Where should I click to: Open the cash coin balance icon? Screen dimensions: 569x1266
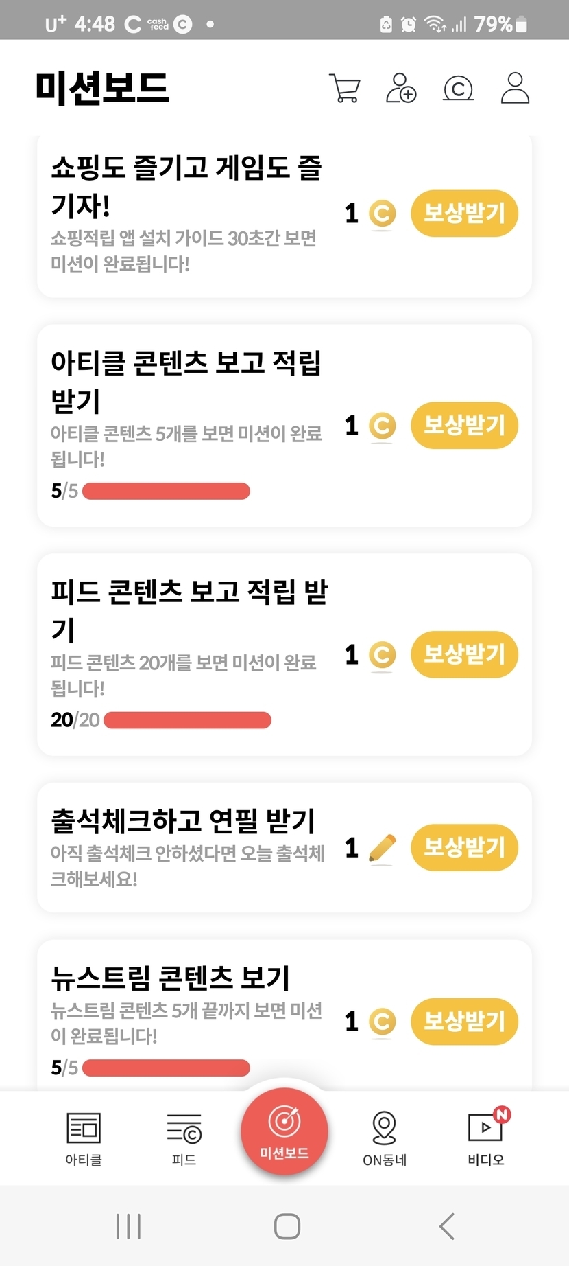point(458,89)
